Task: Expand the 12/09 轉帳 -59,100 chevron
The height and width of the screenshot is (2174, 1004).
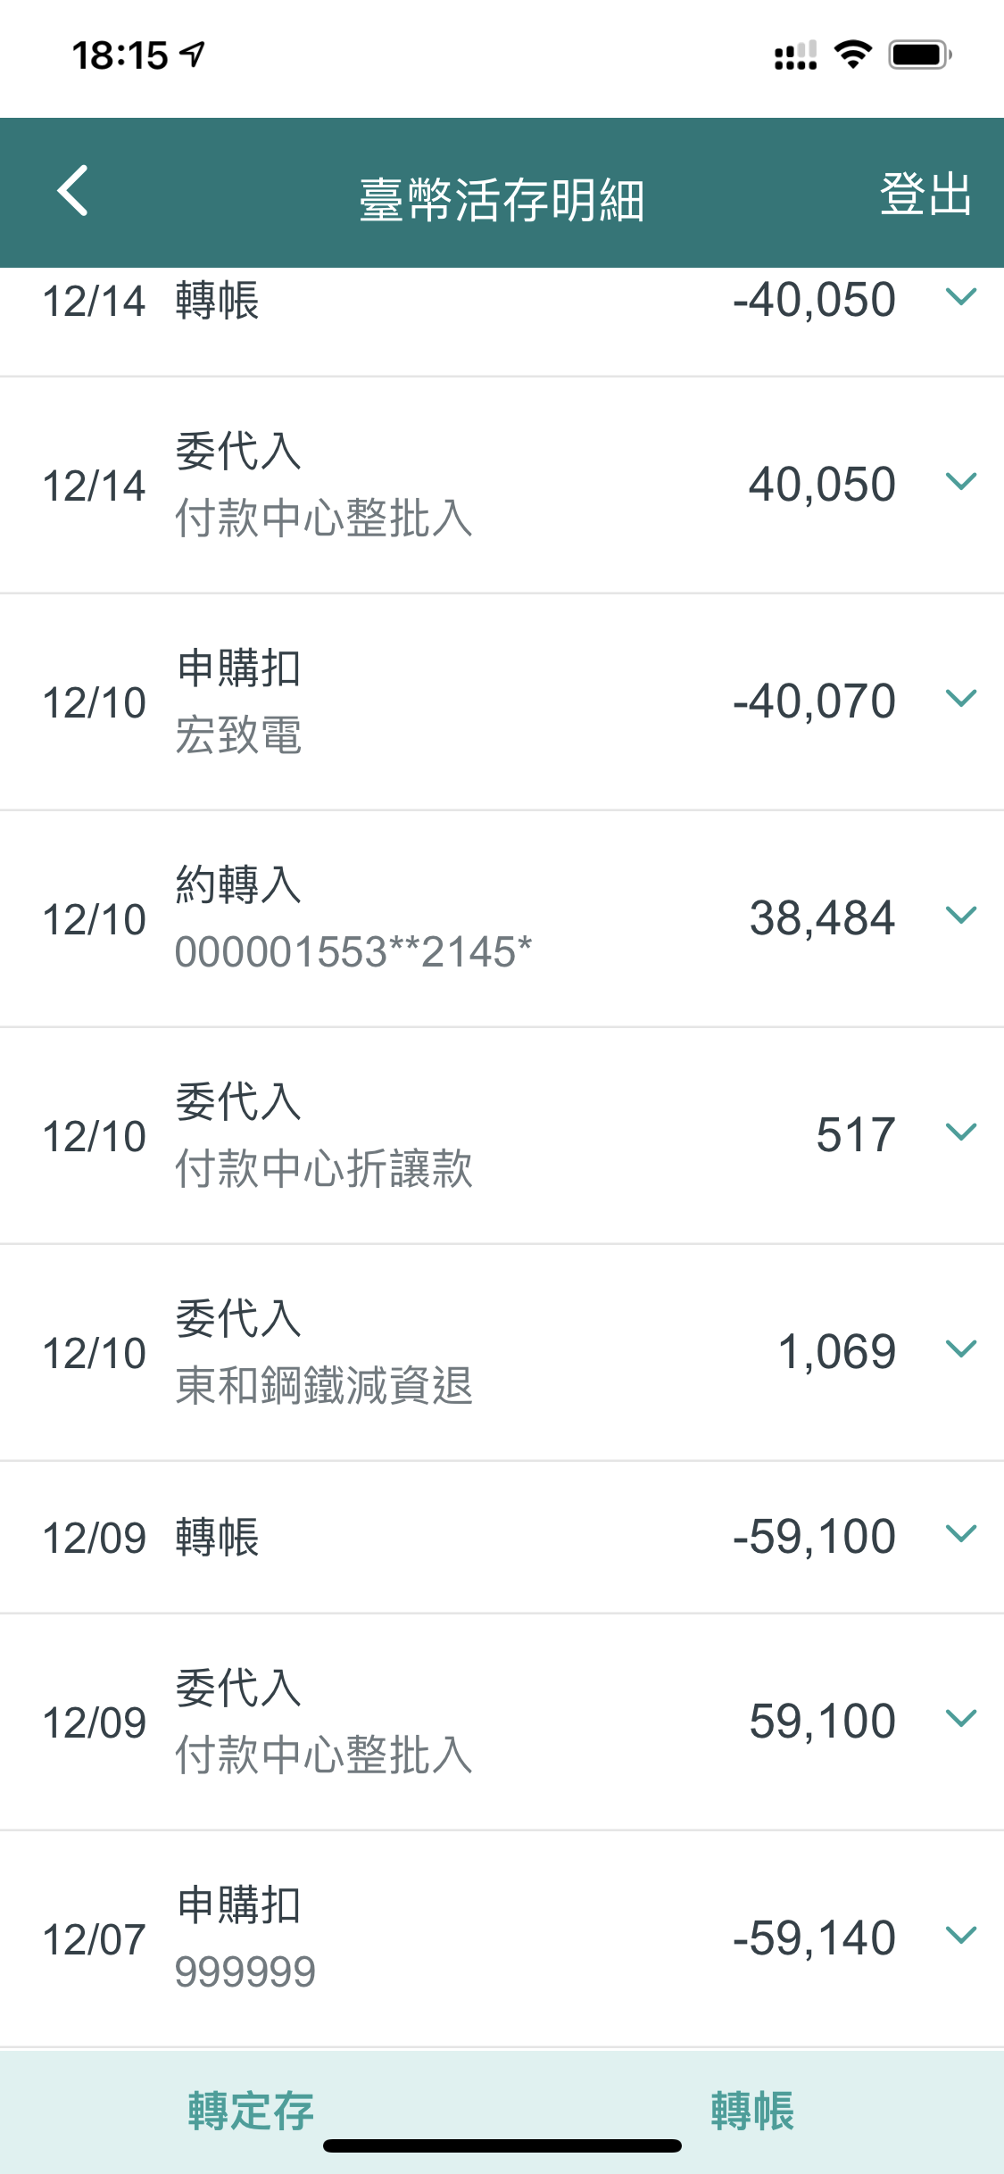Action: pyautogui.click(x=960, y=1534)
